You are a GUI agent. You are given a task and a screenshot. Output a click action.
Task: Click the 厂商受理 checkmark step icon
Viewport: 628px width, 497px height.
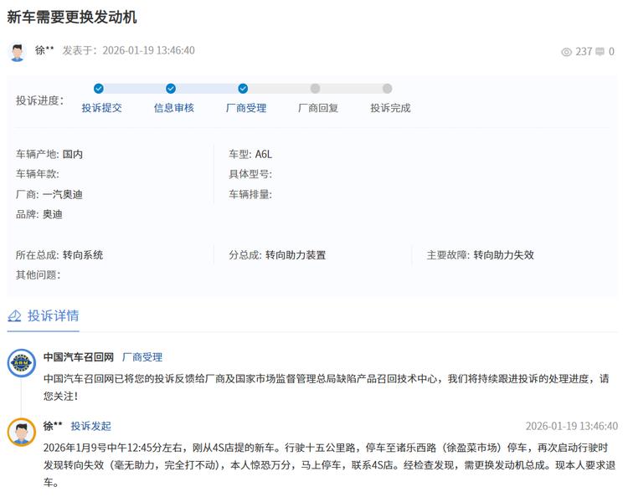pyautogui.click(x=243, y=89)
